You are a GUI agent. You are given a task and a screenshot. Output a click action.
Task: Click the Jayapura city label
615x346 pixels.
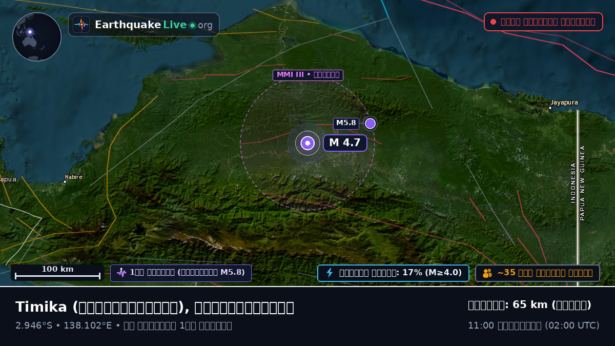[x=564, y=103]
